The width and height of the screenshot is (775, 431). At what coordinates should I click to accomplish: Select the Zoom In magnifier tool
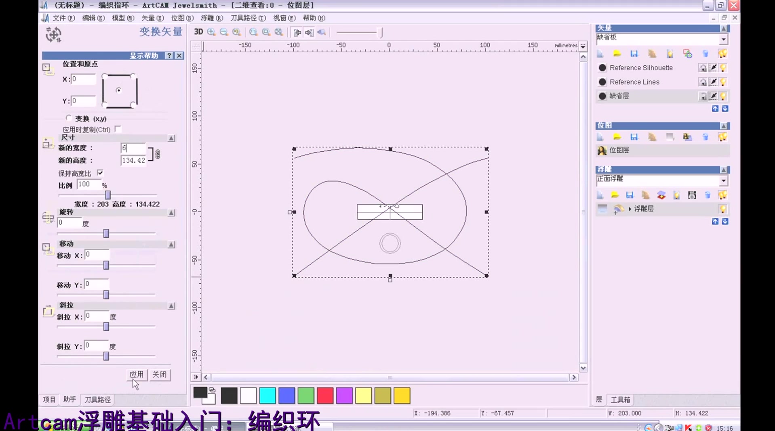(211, 32)
